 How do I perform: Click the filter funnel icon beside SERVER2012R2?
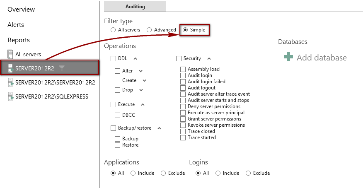tap(62, 68)
